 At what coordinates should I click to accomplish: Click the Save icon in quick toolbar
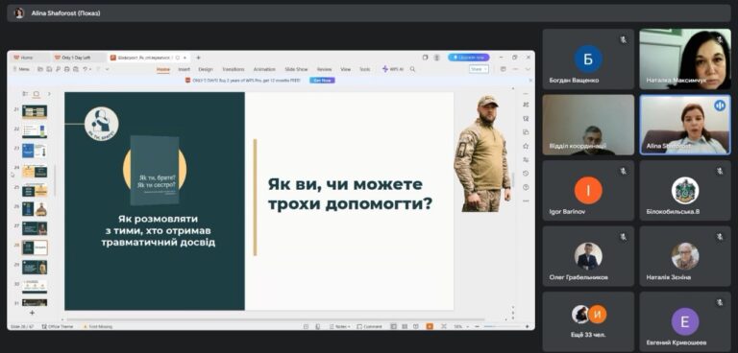click(x=49, y=69)
